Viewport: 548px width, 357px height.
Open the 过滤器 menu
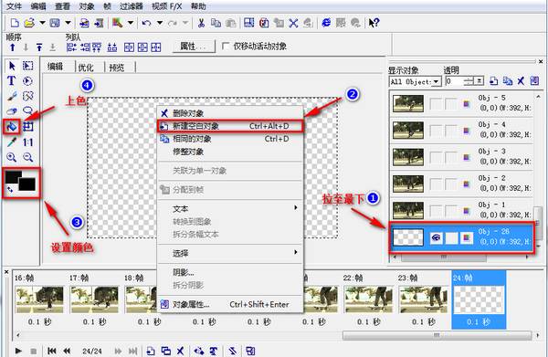point(132,6)
